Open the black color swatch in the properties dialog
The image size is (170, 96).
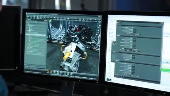[128, 49]
